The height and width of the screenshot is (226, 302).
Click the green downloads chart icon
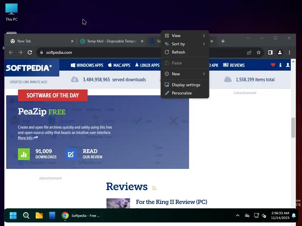click(x=24, y=154)
